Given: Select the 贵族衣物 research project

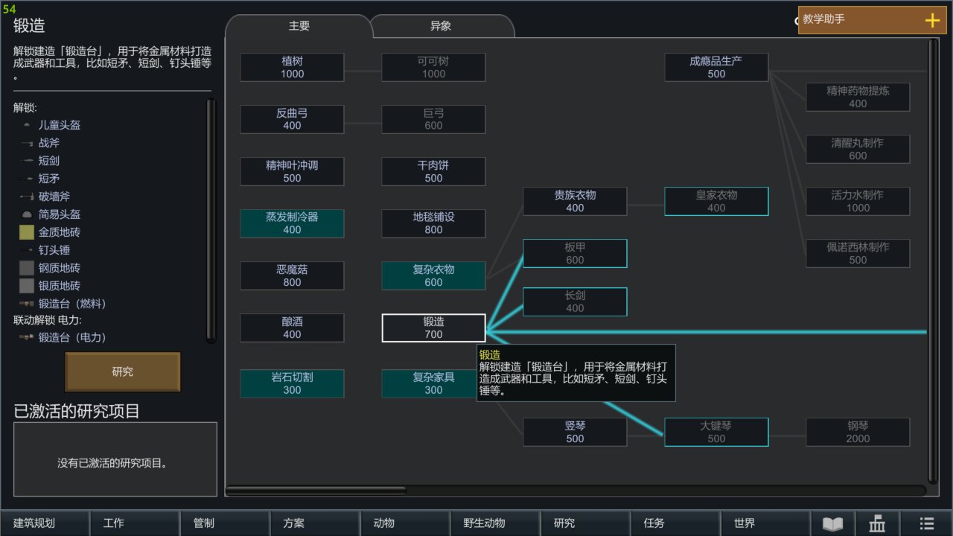Looking at the screenshot, I should 575,201.
